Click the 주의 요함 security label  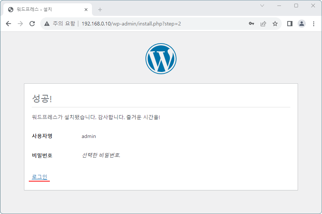pyautogui.click(x=64, y=24)
